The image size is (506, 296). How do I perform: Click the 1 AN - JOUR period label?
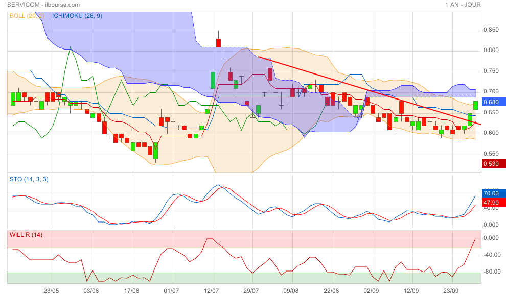(463, 5)
